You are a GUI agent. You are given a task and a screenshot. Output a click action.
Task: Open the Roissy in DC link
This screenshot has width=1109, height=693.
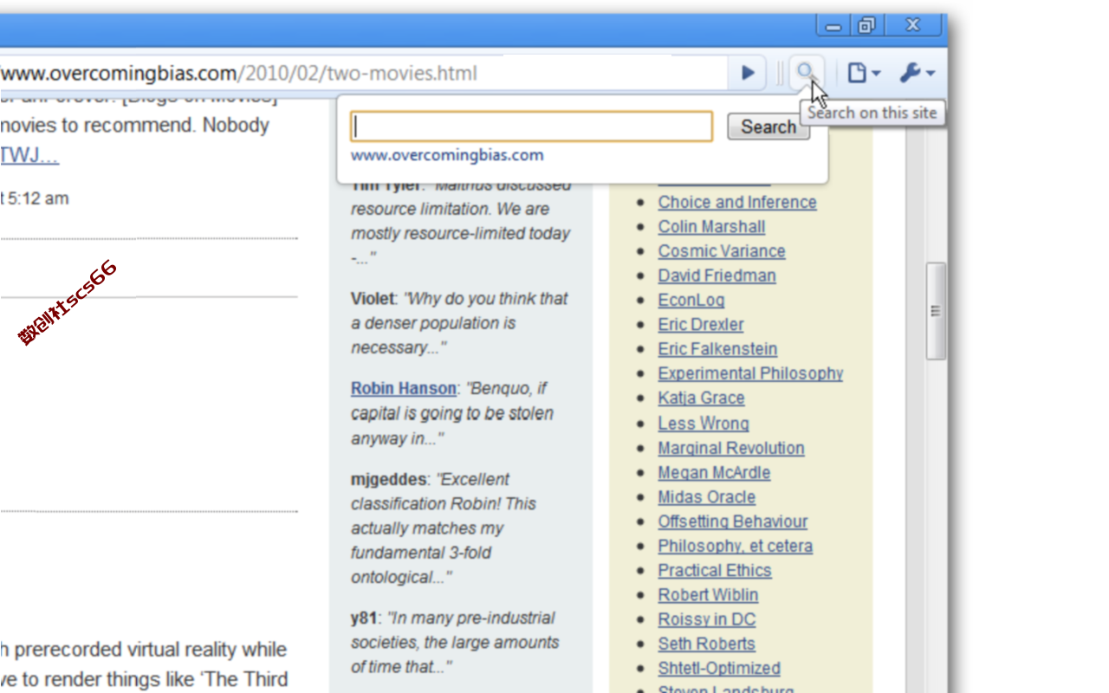click(707, 619)
